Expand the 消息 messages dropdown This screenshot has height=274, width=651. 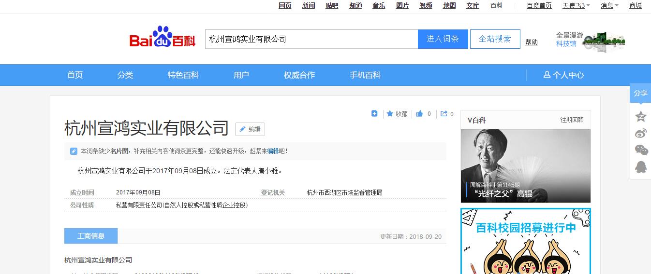tap(610, 6)
